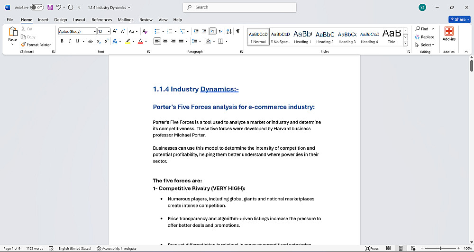Click Replace in the Editing group

(424, 37)
